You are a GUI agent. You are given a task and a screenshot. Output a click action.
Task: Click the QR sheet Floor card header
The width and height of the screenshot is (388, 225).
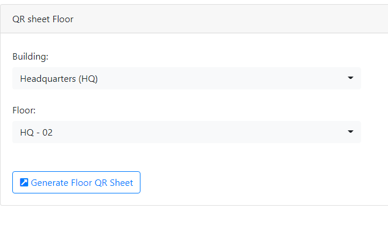pyautogui.click(x=194, y=19)
